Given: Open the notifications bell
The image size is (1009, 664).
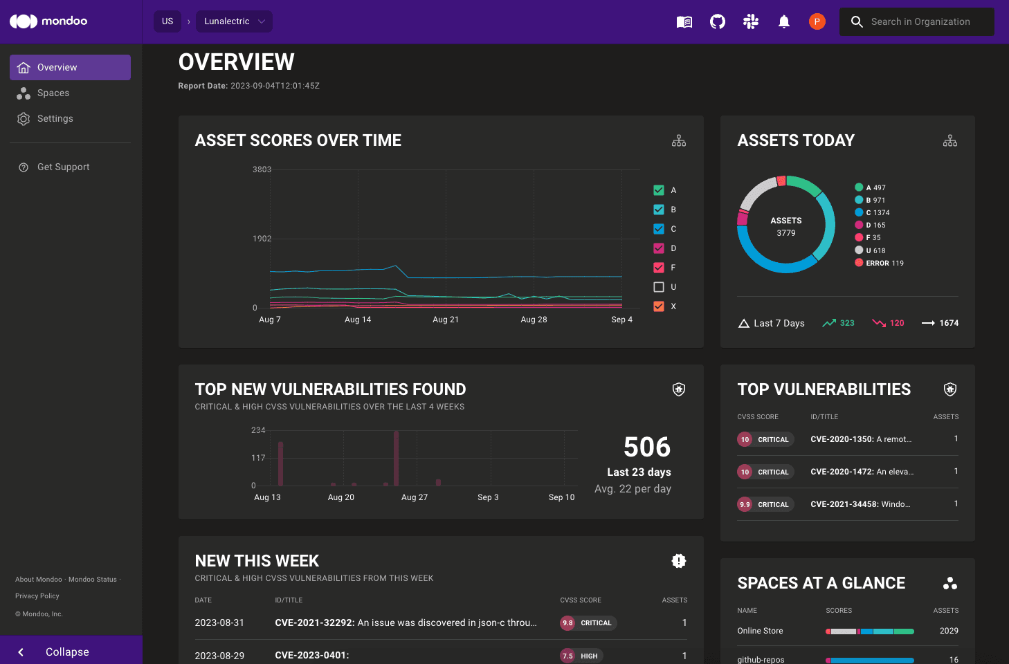Looking at the screenshot, I should pos(784,22).
